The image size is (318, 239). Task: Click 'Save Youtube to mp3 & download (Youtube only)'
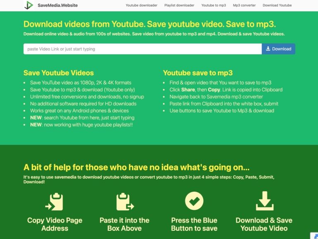click(x=82, y=90)
